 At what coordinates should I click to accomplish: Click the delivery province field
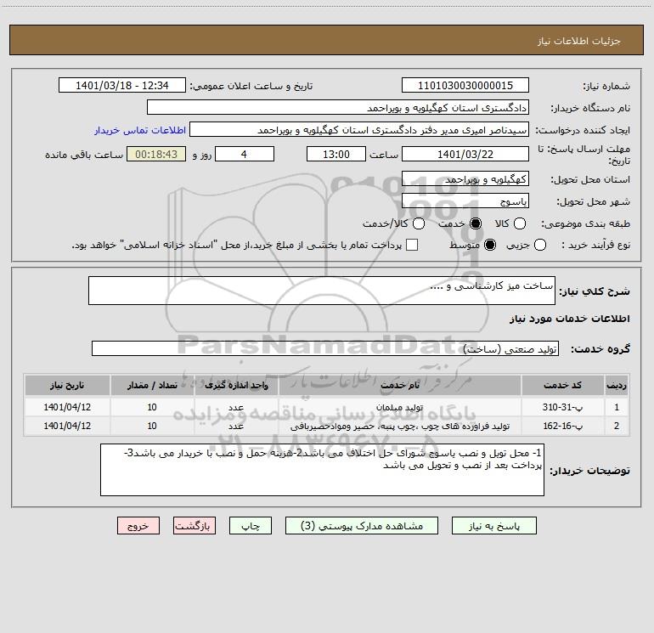[x=465, y=179]
